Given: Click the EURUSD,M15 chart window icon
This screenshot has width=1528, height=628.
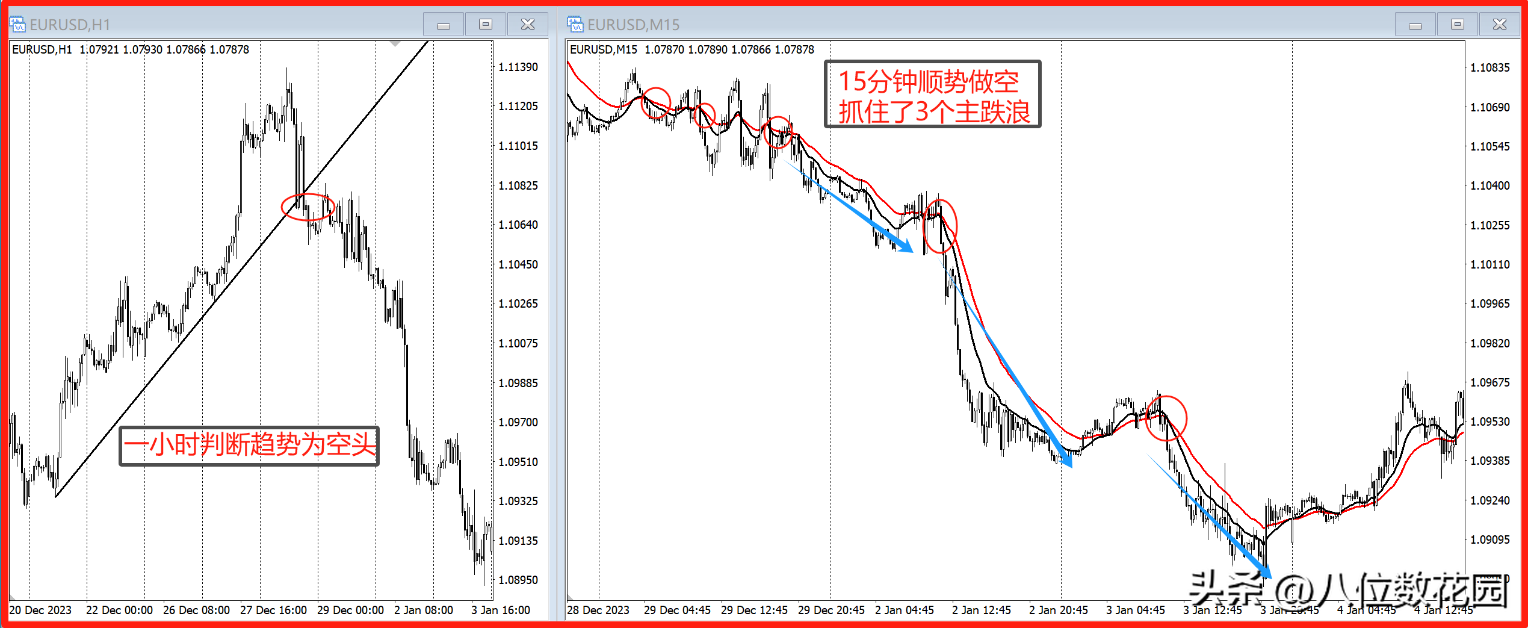Looking at the screenshot, I should [x=575, y=25].
